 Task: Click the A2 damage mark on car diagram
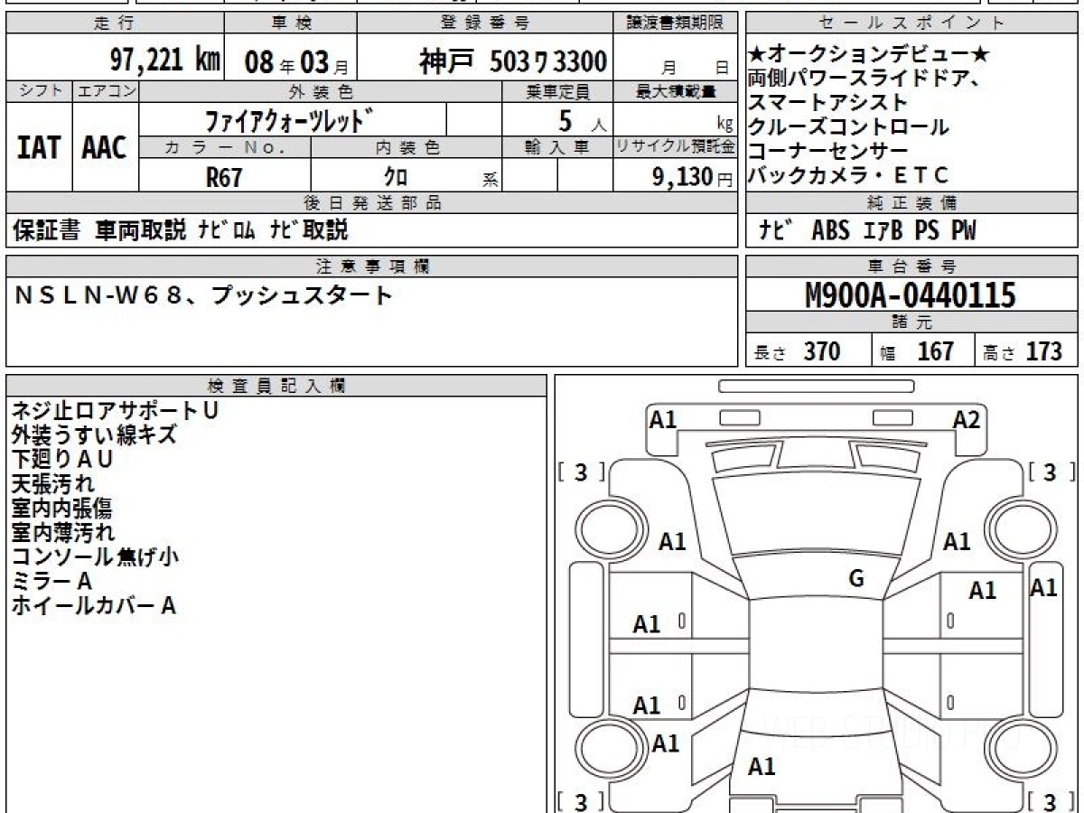tap(966, 419)
